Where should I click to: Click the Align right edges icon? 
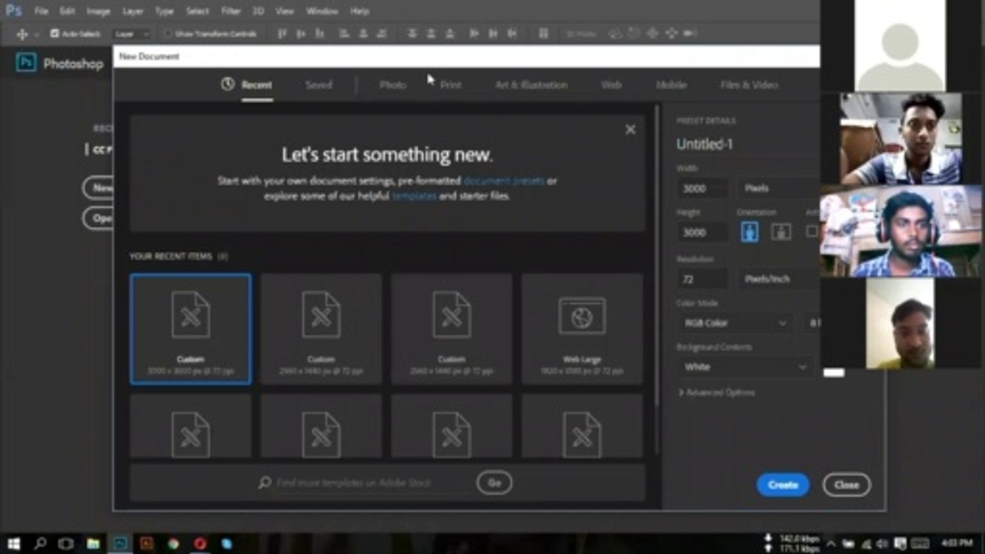click(x=381, y=34)
